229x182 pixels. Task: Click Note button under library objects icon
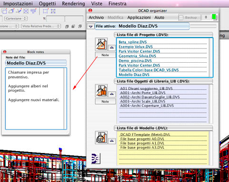click(x=105, y=101)
